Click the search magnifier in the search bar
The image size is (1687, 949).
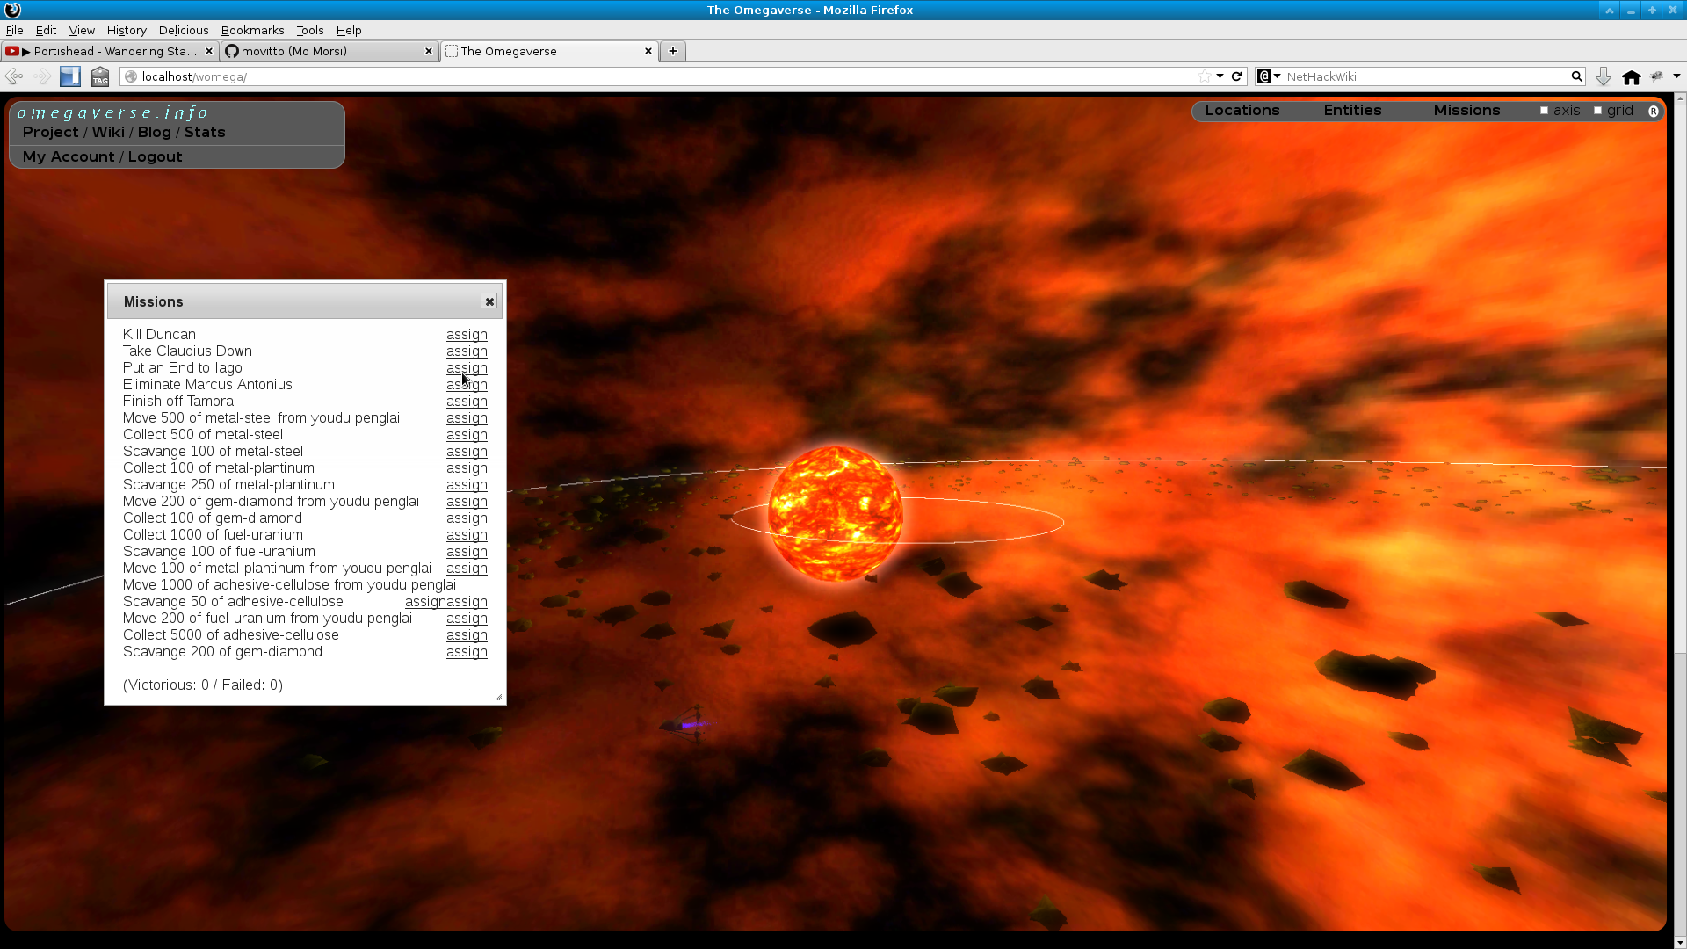tap(1577, 76)
